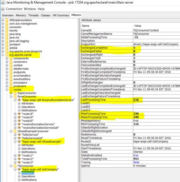Switch to the Memory tab
Image resolution: width=180 pixels, height=182 pixels.
21,15
